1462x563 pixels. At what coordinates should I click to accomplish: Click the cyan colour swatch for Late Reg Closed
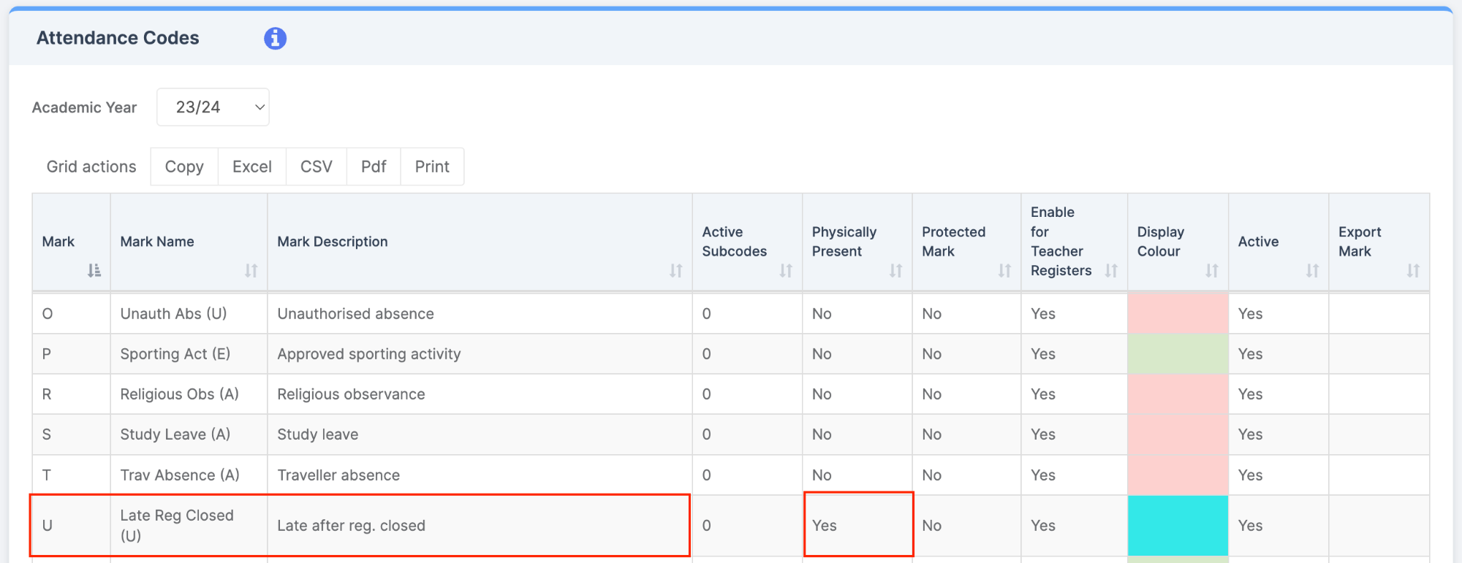click(1178, 526)
